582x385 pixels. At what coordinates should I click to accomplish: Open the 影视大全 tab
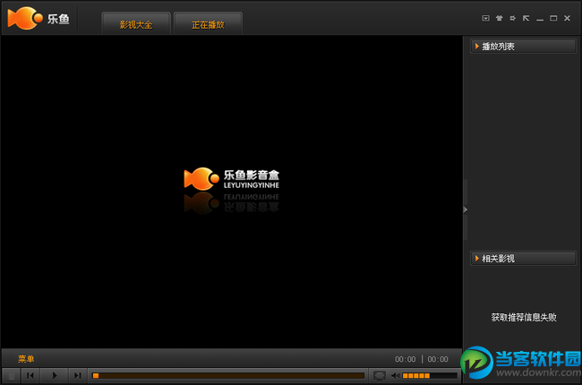pyautogui.click(x=136, y=24)
